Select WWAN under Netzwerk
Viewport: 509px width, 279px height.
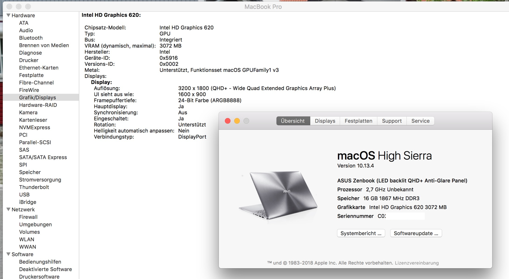pyautogui.click(x=28, y=247)
